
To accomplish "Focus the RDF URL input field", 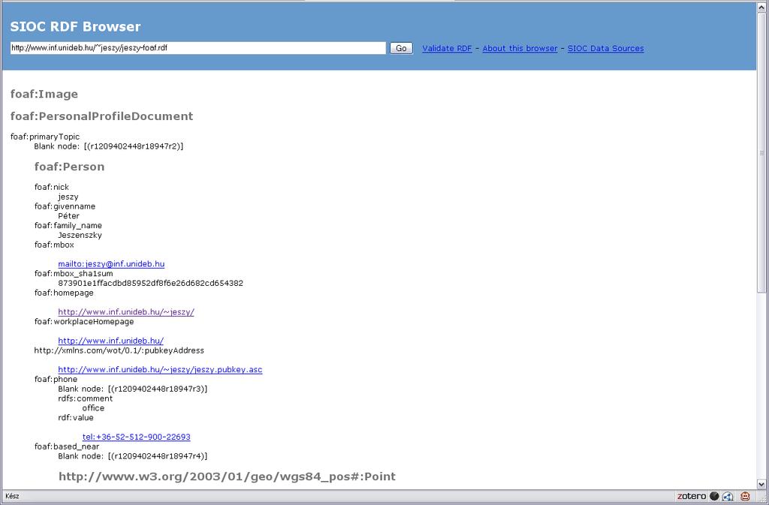I will click(198, 48).
